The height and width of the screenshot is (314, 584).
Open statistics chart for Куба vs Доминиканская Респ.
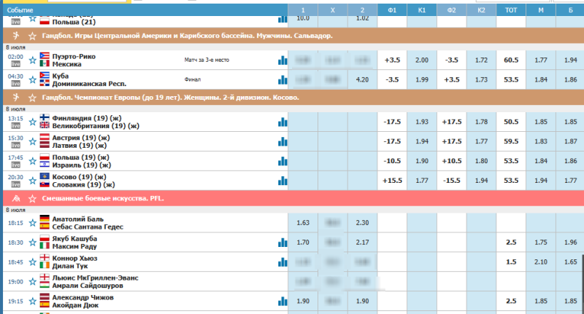pos(281,80)
